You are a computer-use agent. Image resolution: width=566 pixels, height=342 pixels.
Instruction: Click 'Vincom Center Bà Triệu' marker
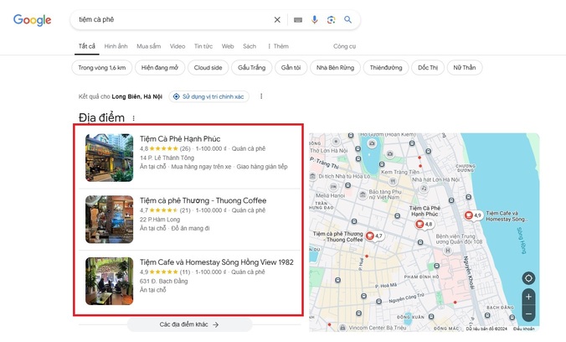(342, 328)
